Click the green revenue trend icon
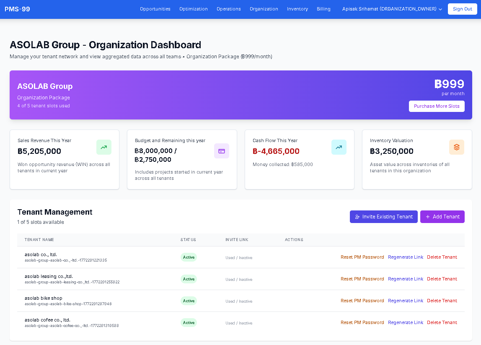This screenshot has width=481, height=345. click(103, 147)
